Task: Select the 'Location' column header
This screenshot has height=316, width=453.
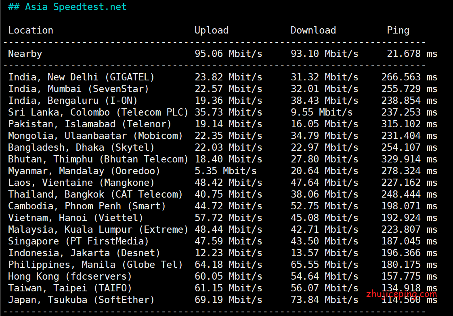Action: pos(31,30)
